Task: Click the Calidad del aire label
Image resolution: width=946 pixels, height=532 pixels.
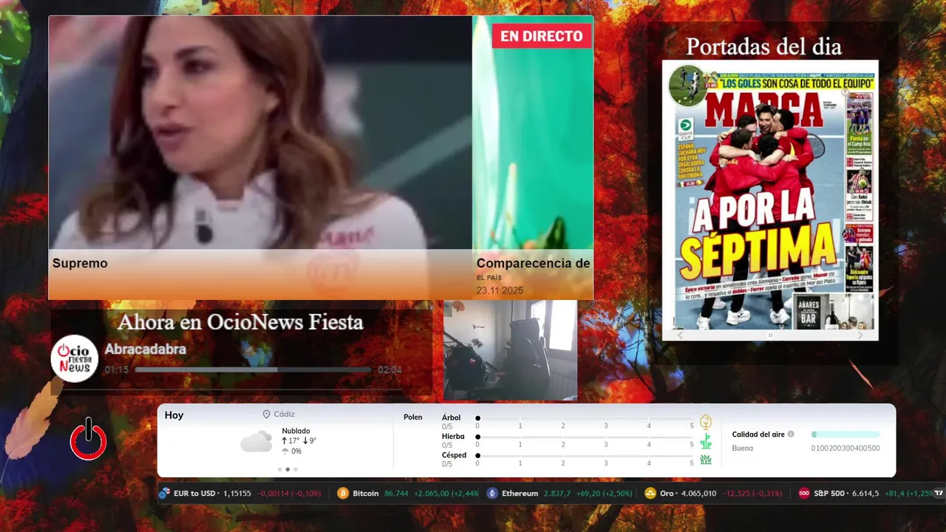Action: coord(758,434)
